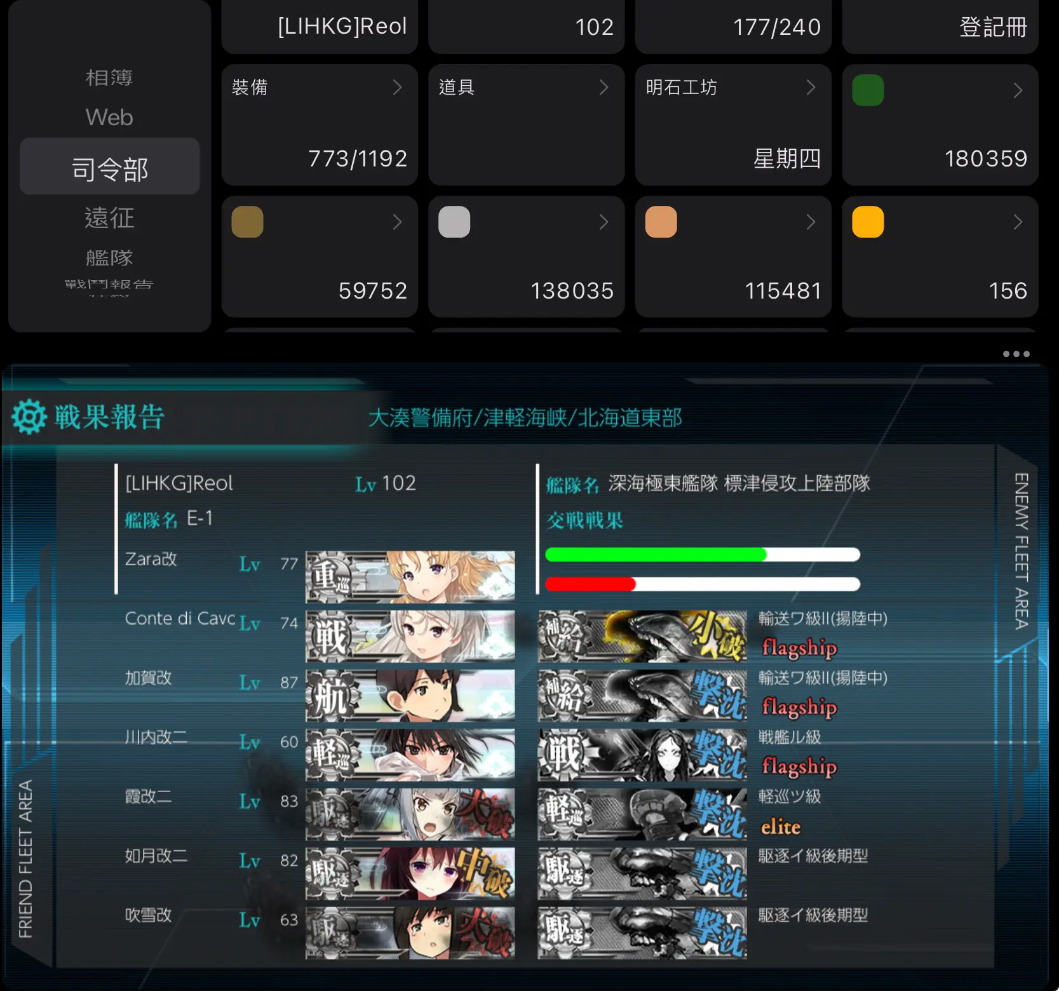Click the yellow bucket resource icon

click(x=868, y=222)
